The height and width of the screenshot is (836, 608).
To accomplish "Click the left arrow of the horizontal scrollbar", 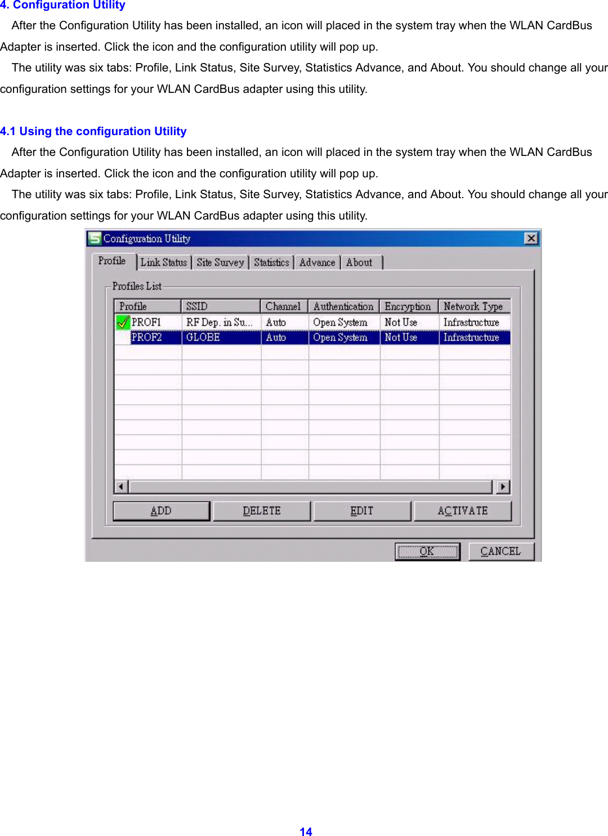I will pyautogui.click(x=120, y=486).
